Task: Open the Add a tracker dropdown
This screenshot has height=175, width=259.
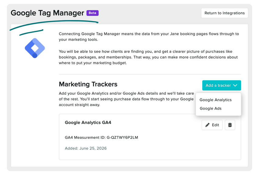Action: point(222,85)
